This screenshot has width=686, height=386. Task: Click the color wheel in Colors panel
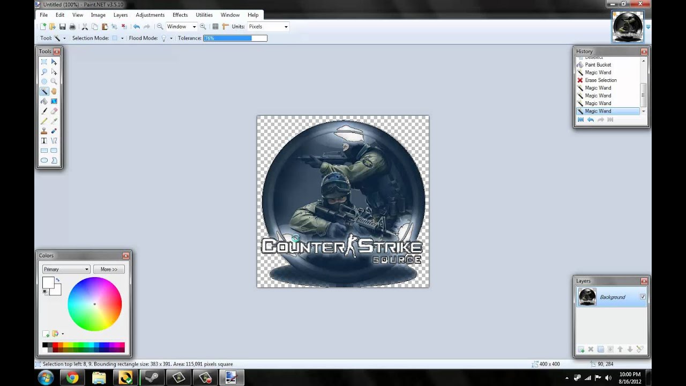tap(95, 304)
